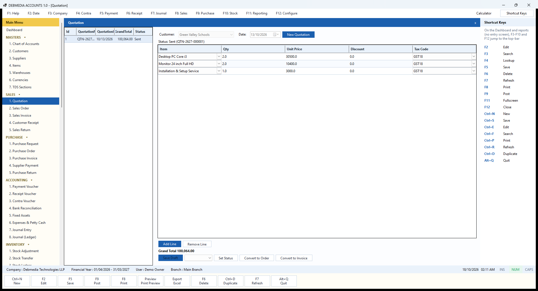
Task: Click the Print Preview button
Action: (150, 281)
